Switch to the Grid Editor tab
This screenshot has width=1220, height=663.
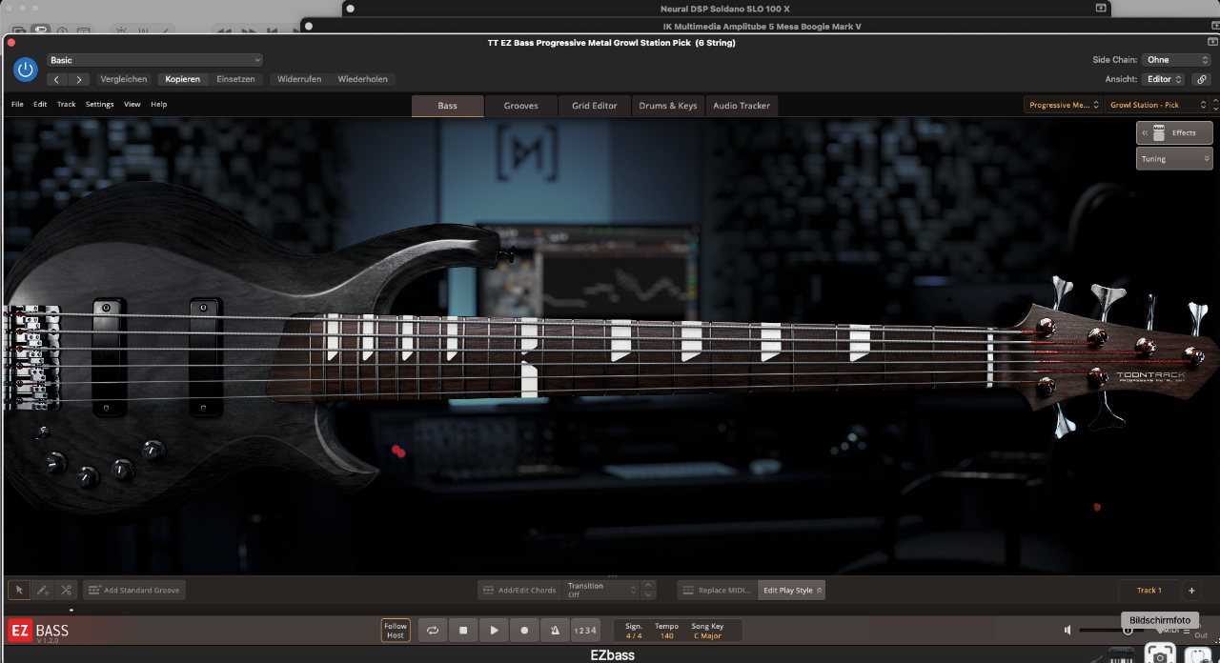pyautogui.click(x=595, y=106)
